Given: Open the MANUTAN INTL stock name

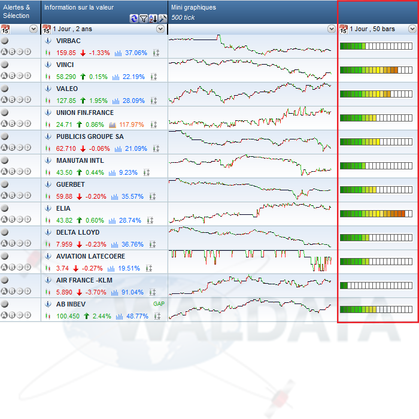Looking at the screenshot, I should [80, 160].
